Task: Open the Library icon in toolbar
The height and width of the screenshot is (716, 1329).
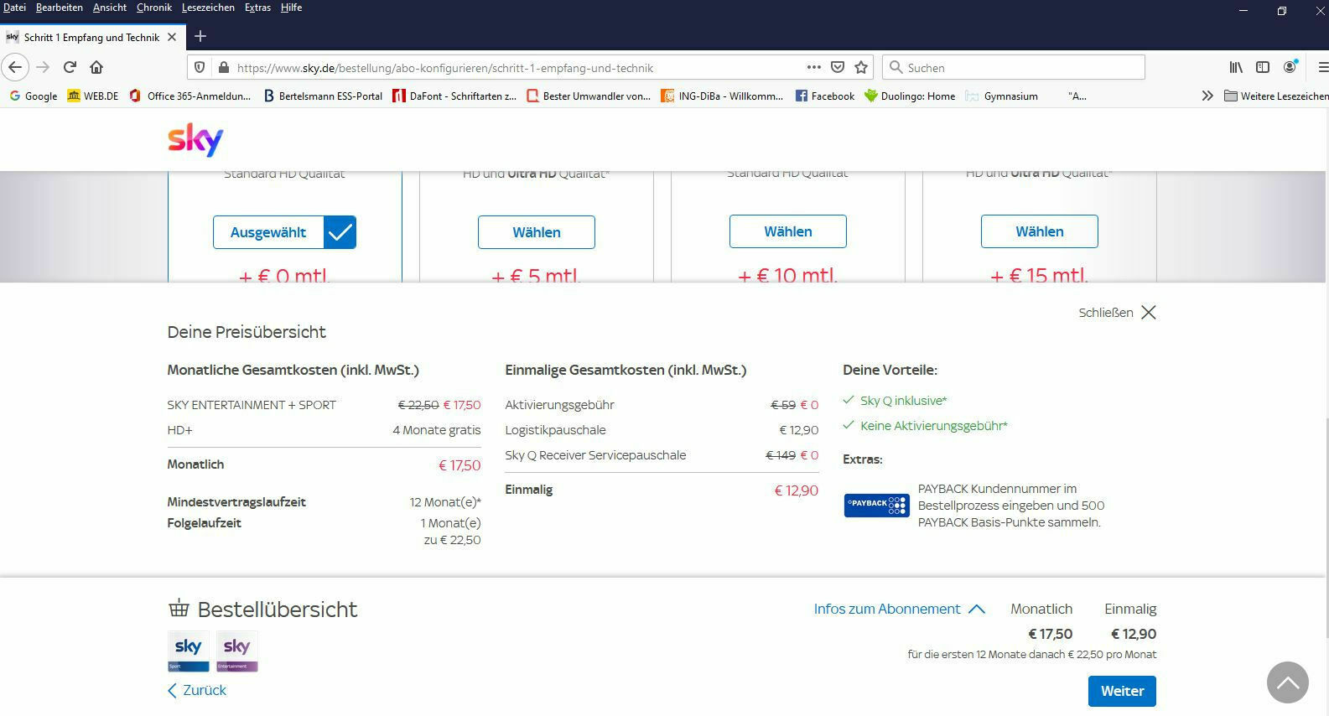Action: tap(1236, 67)
